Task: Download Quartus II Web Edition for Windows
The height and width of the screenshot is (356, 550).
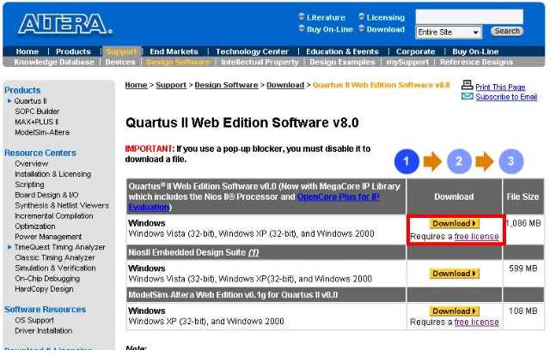Action: (x=454, y=223)
